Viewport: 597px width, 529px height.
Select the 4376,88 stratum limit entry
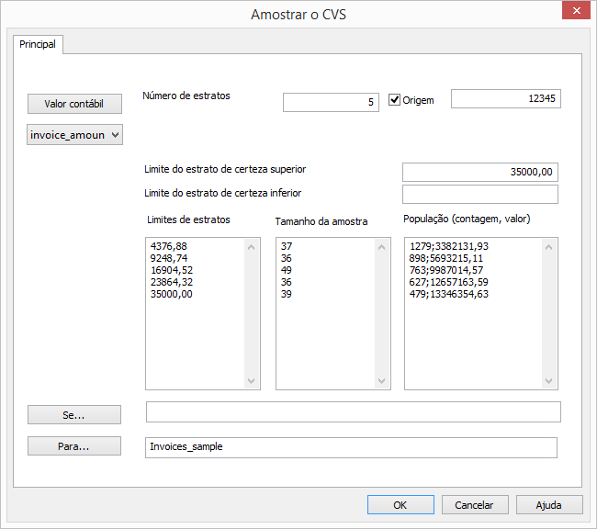point(169,247)
